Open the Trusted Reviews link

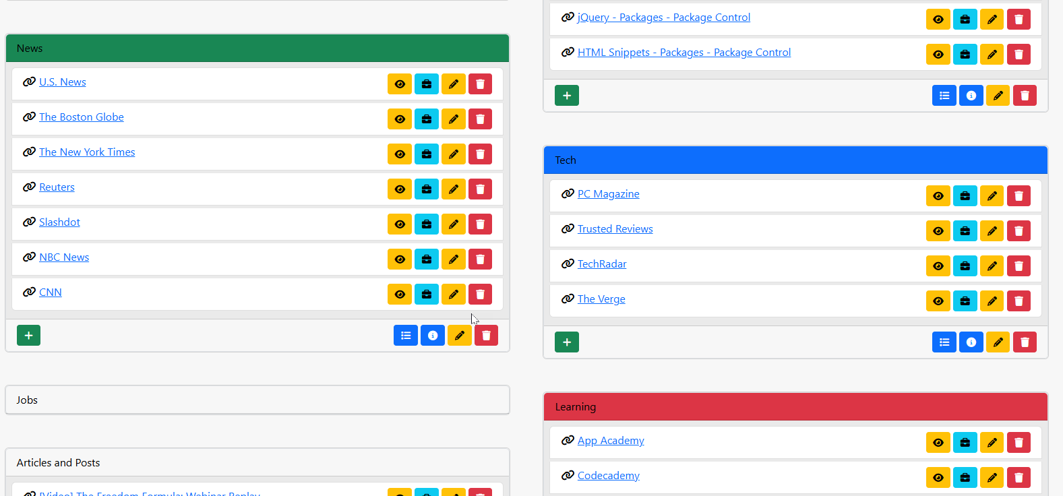tap(615, 229)
